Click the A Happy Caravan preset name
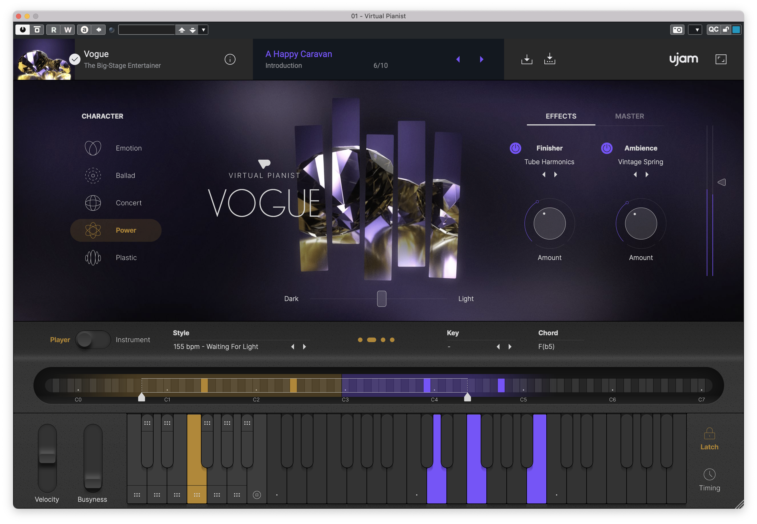 [299, 54]
